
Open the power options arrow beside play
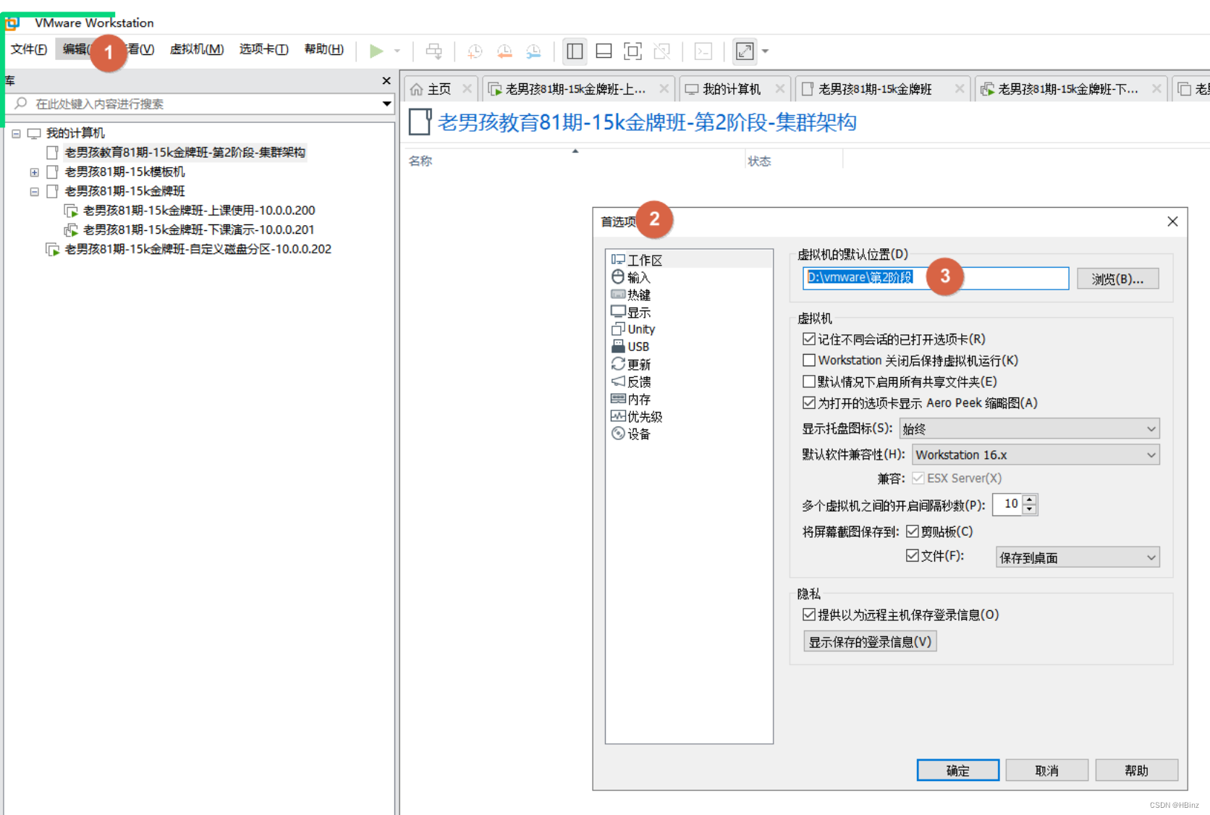coord(397,51)
